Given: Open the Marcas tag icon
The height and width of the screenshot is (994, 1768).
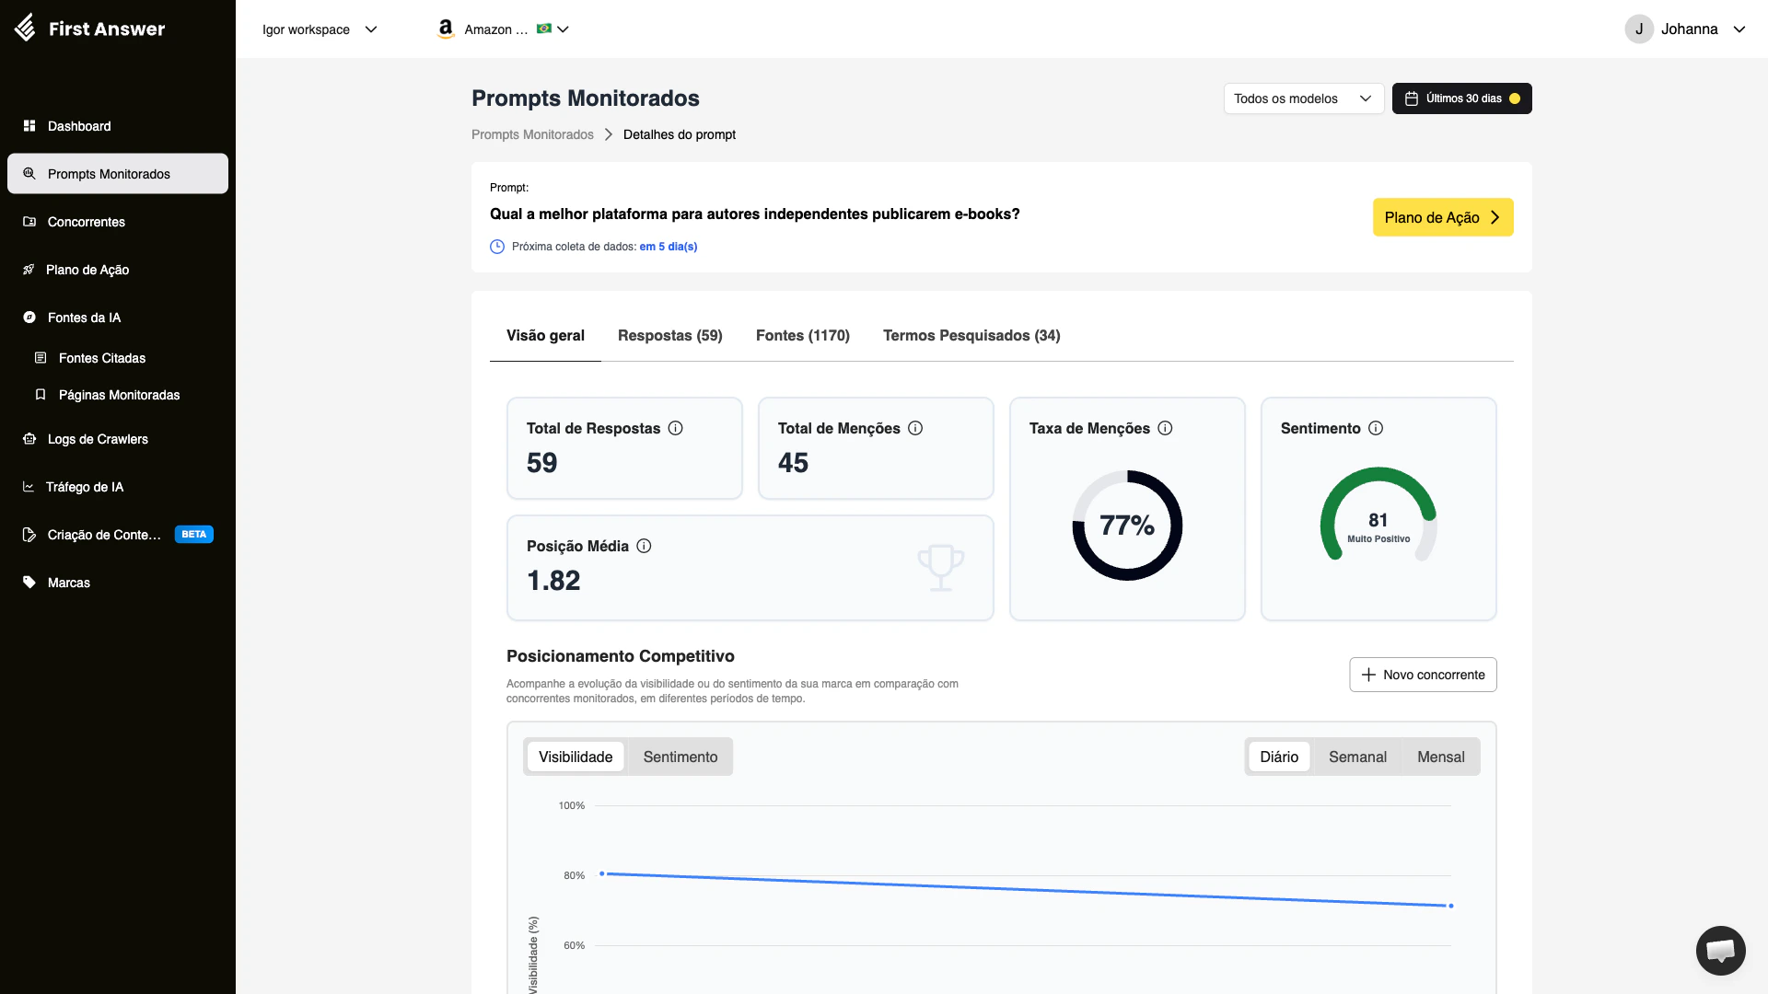Looking at the screenshot, I should [x=29, y=583].
